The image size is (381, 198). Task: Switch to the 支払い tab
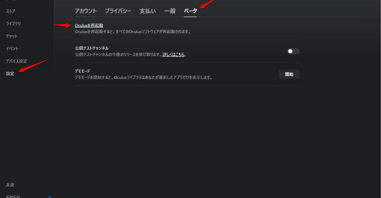pos(148,11)
